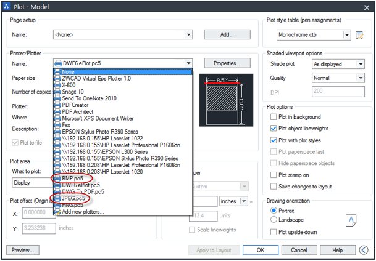Choose \\192.168.0.155\HP LaserJet Professional P1606dn
The width and height of the screenshot is (376, 261).
[123, 145]
